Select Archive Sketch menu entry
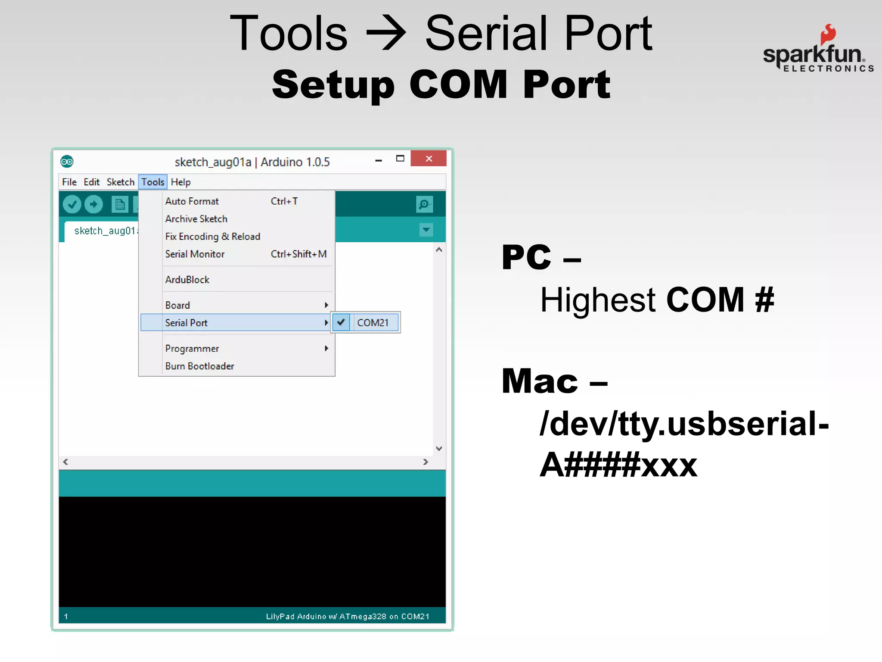882x662 pixels. (237, 219)
